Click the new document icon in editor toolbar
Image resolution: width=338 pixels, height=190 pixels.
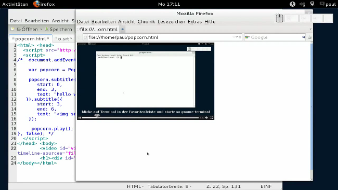12,29
